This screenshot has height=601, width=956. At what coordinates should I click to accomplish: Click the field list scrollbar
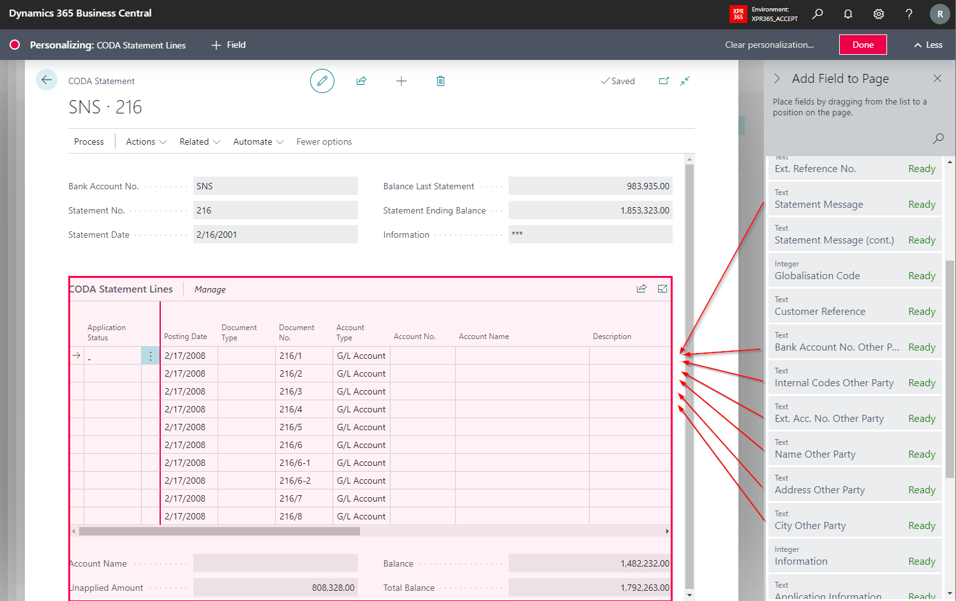(x=950, y=370)
